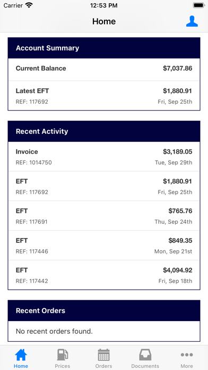Open the Orders calendar icon
This screenshot has width=208, height=370.
pos(104,355)
